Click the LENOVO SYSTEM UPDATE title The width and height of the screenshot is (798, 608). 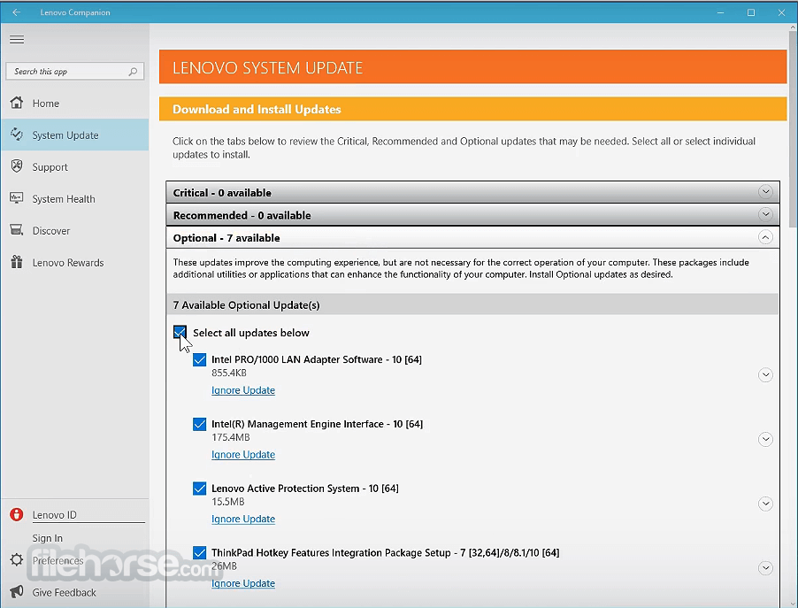coord(268,68)
